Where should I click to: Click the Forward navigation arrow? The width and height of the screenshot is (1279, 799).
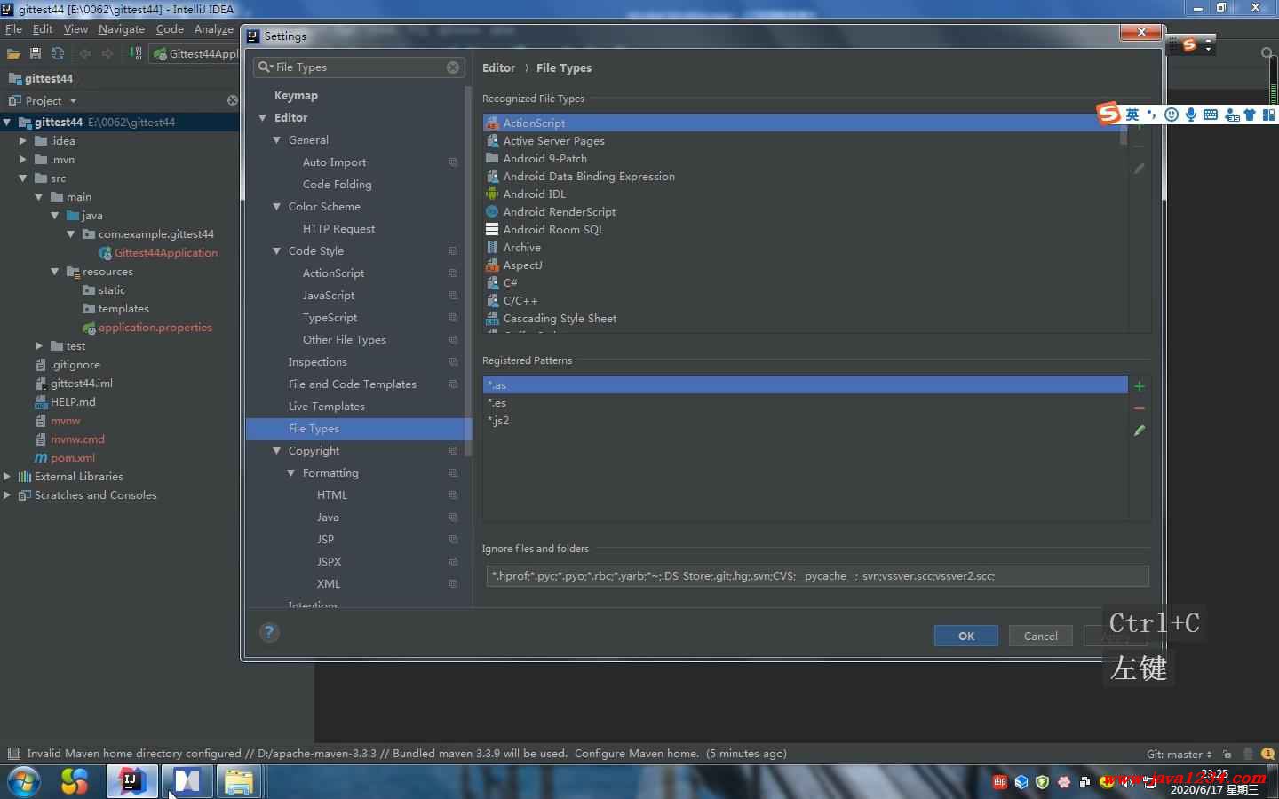coord(107,54)
